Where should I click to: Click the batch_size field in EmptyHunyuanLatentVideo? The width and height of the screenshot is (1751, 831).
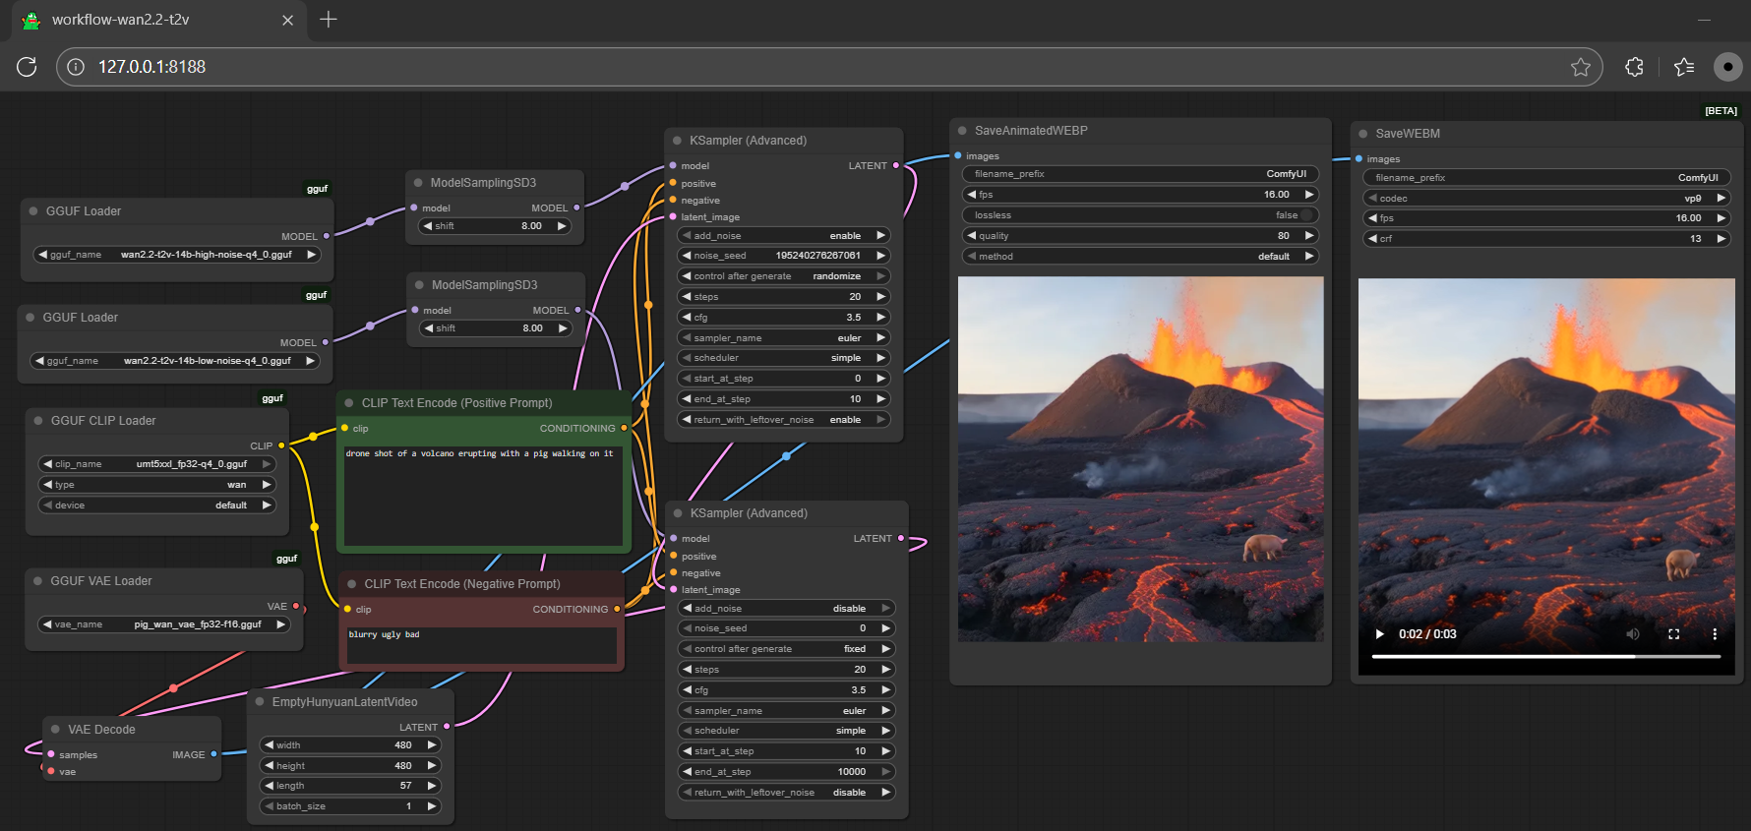point(350,806)
